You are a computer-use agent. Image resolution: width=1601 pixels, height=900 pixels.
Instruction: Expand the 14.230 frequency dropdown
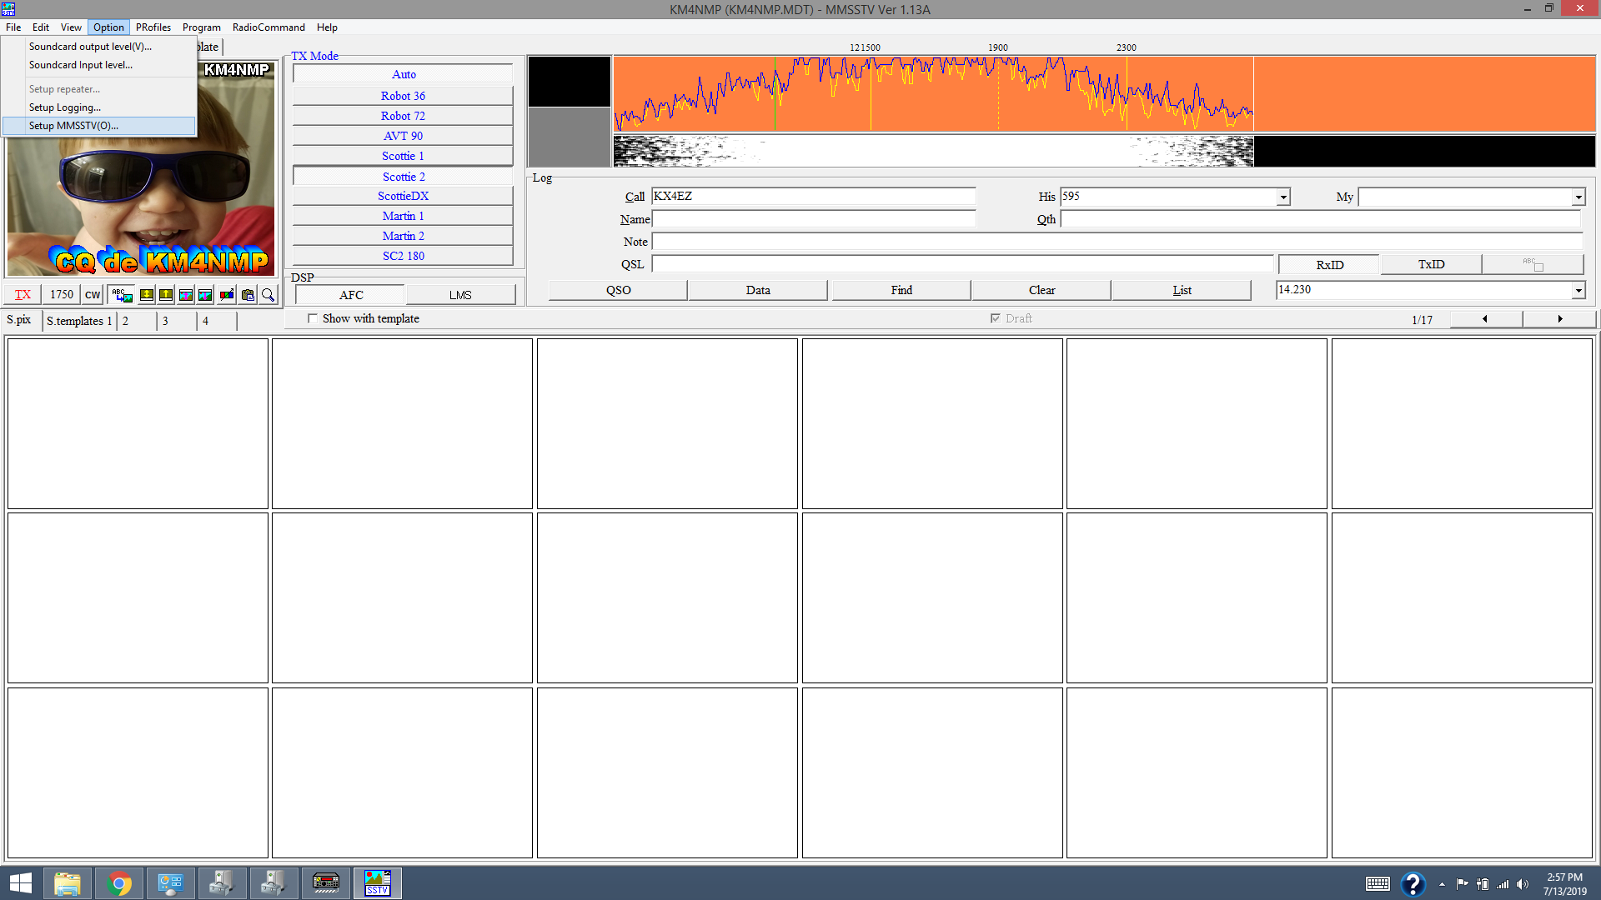1578,290
